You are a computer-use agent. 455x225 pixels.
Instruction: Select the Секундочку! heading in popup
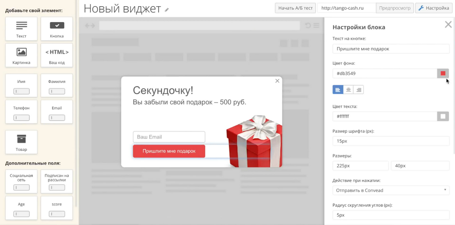coord(163,91)
